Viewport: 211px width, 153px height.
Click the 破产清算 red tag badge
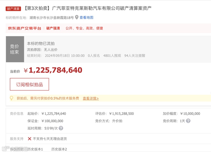point(13,9)
